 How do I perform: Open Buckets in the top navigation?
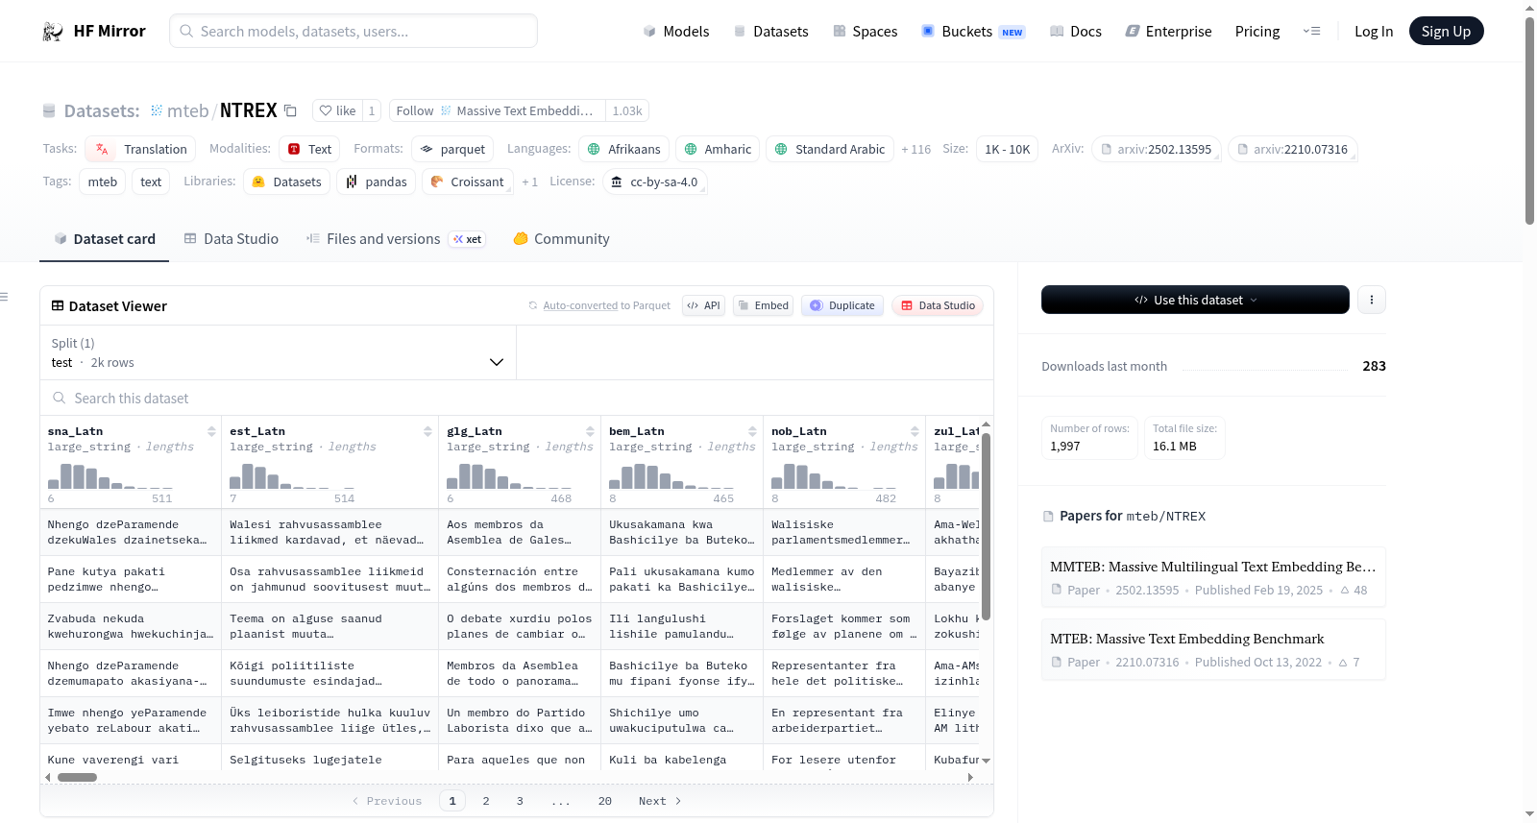[973, 32]
